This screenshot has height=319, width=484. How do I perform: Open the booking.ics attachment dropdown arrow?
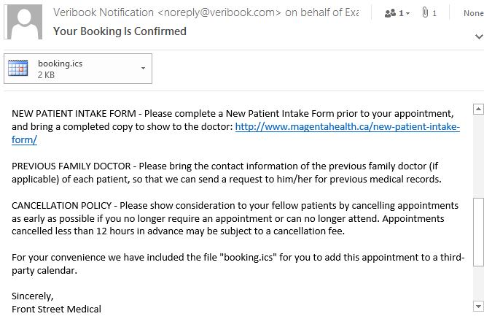point(143,69)
